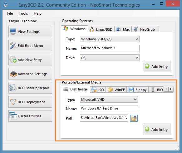Close the EasyBCD window
The height and width of the screenshot is (153, 182).
(x=173, y=3)
